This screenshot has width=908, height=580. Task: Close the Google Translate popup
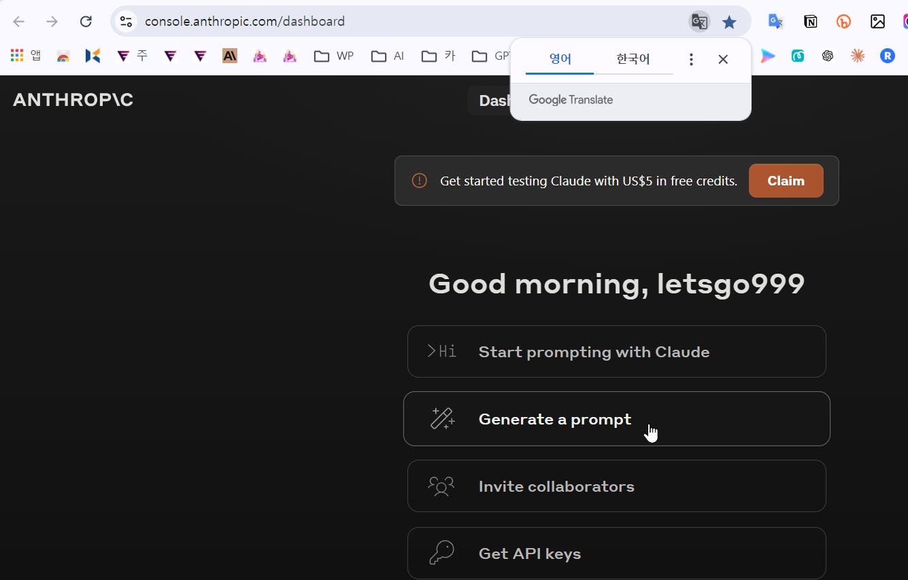[x=723, y=60]
